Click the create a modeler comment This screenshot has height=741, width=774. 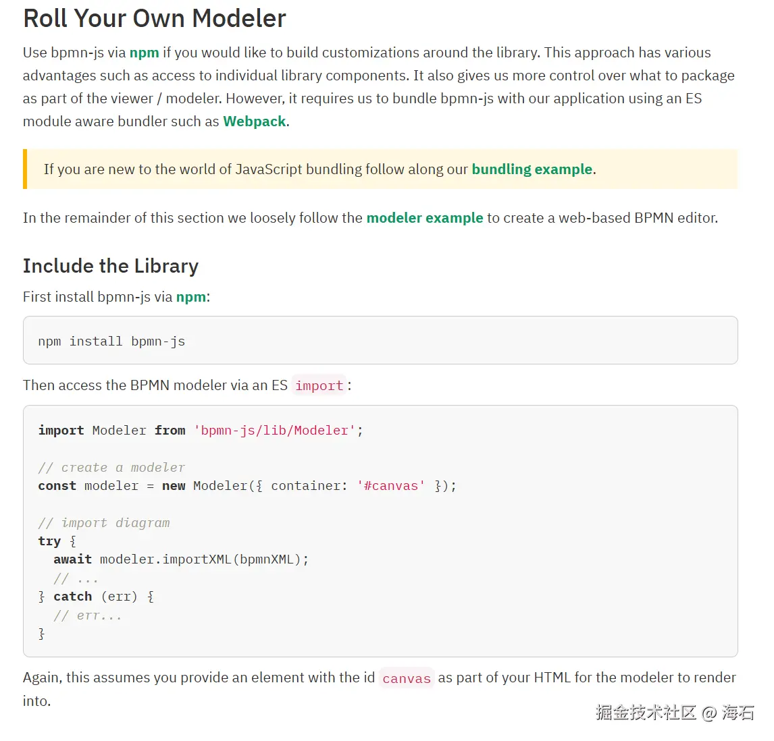pos(111,468)
